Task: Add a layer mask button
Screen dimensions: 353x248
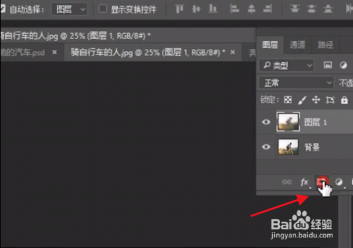Action: [321, 182]
